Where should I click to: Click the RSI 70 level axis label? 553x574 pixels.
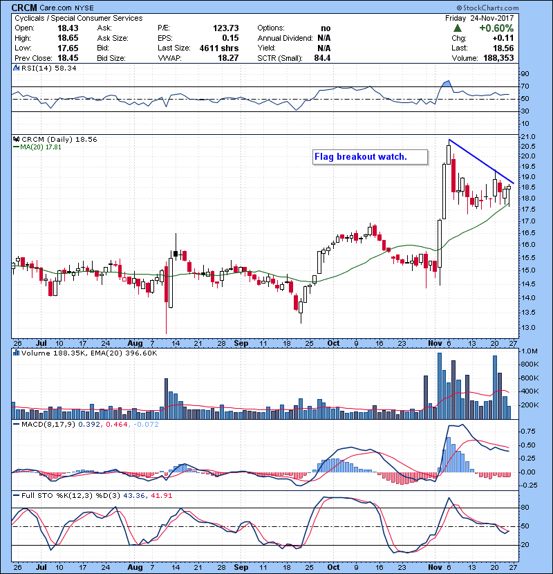[x=525, y=86]
